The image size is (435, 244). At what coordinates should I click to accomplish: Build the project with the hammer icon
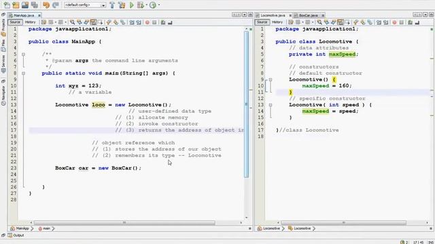112,5
